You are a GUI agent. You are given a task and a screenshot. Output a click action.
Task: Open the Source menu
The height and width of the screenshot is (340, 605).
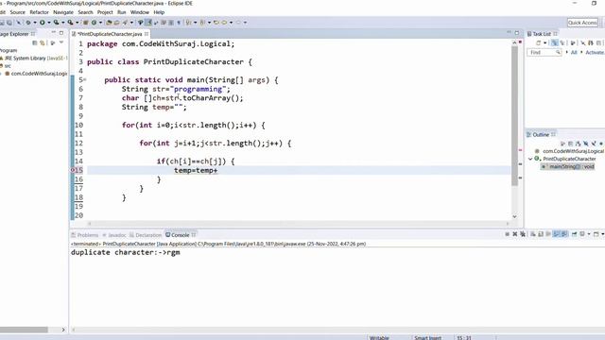(x=17, y=12)
